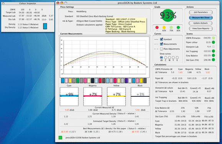This screenshot has height=144, width=222.
Task: Click the yellow 60% grade legend dot
Action: click(x=164, y=28)
